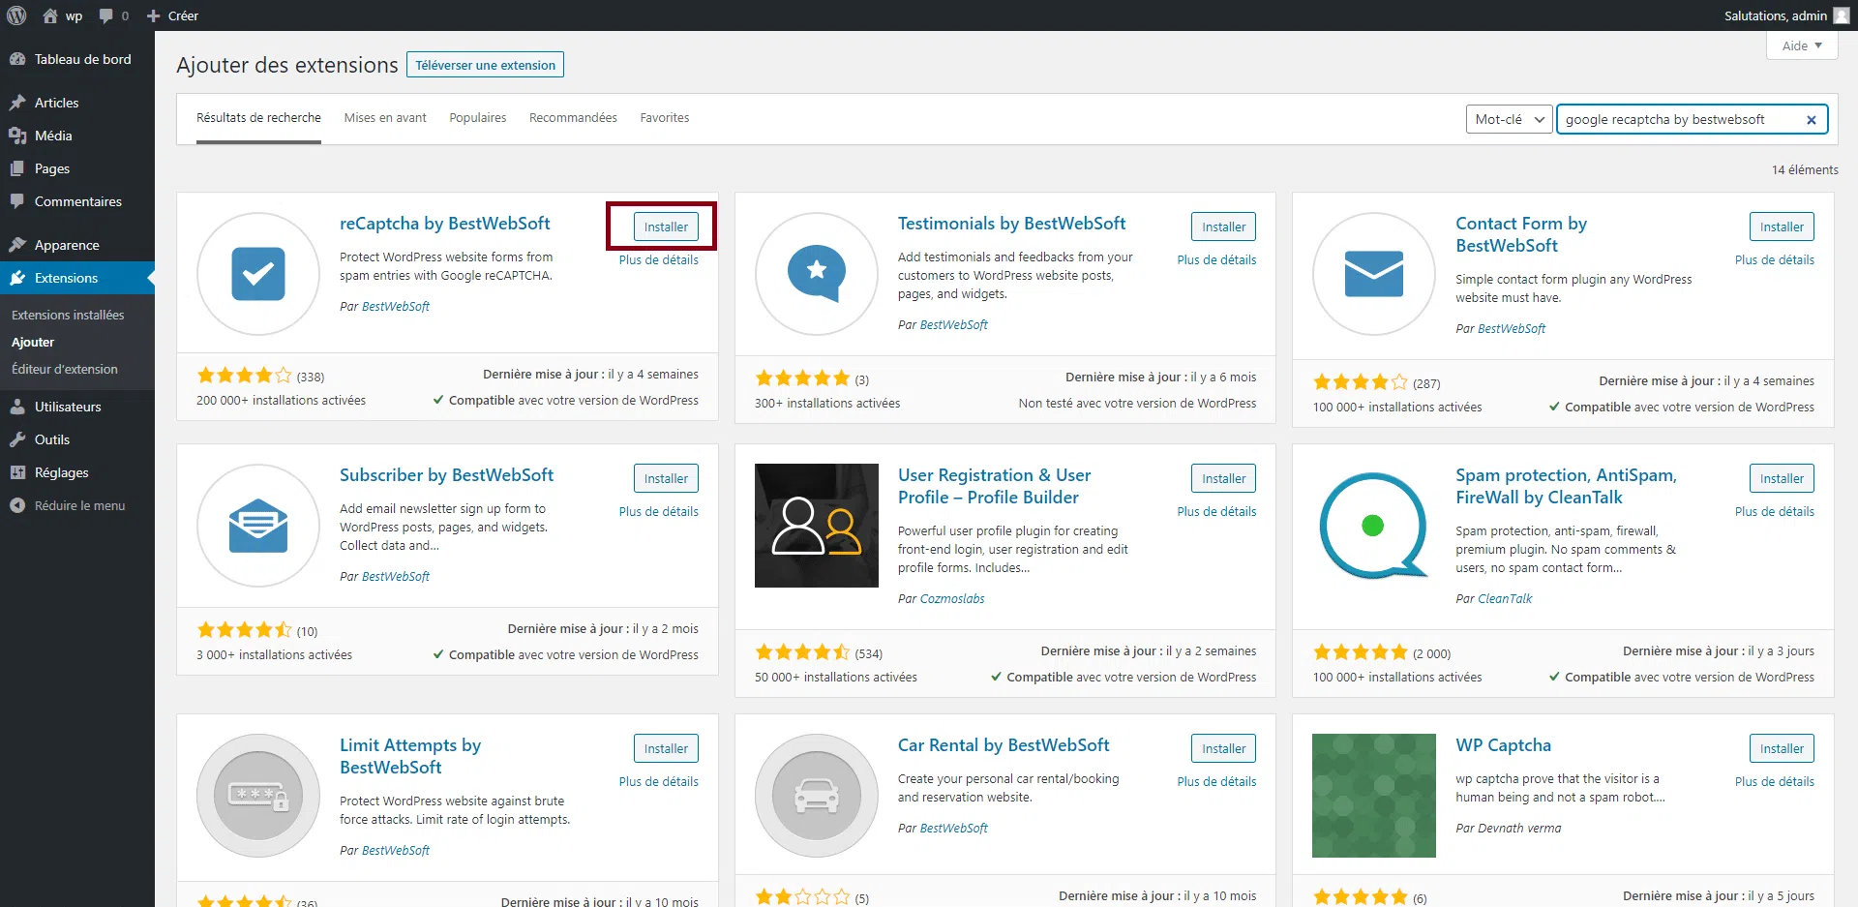Open the Mot-clé search type dropdown
This screenshot has width=1858, height=907.
[1509, 119]
